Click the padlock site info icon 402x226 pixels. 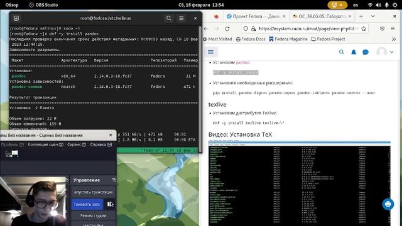pos(253,29)
